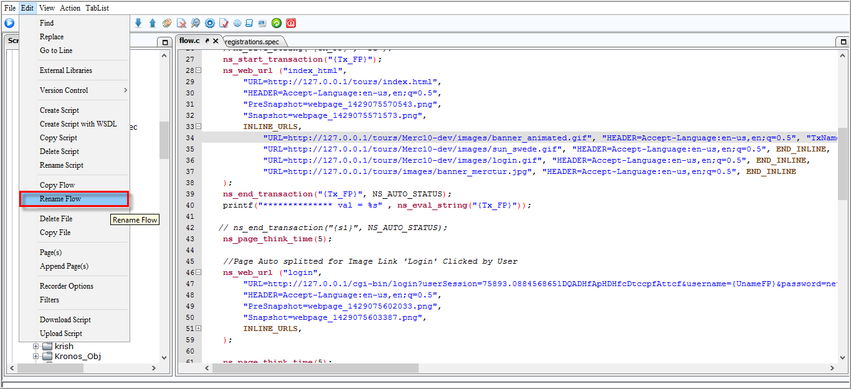Open the View menu
Viewport: 851px width, 389px height.
[47, 8]
